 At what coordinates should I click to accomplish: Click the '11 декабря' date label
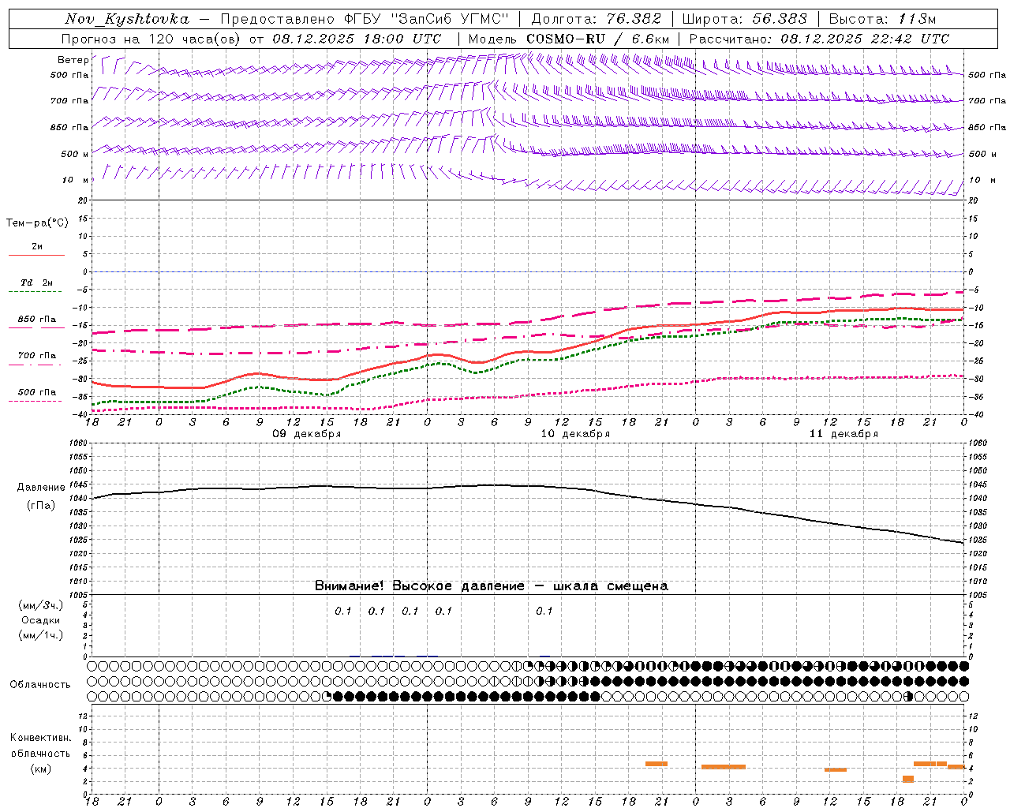click(x=844, y=434)
